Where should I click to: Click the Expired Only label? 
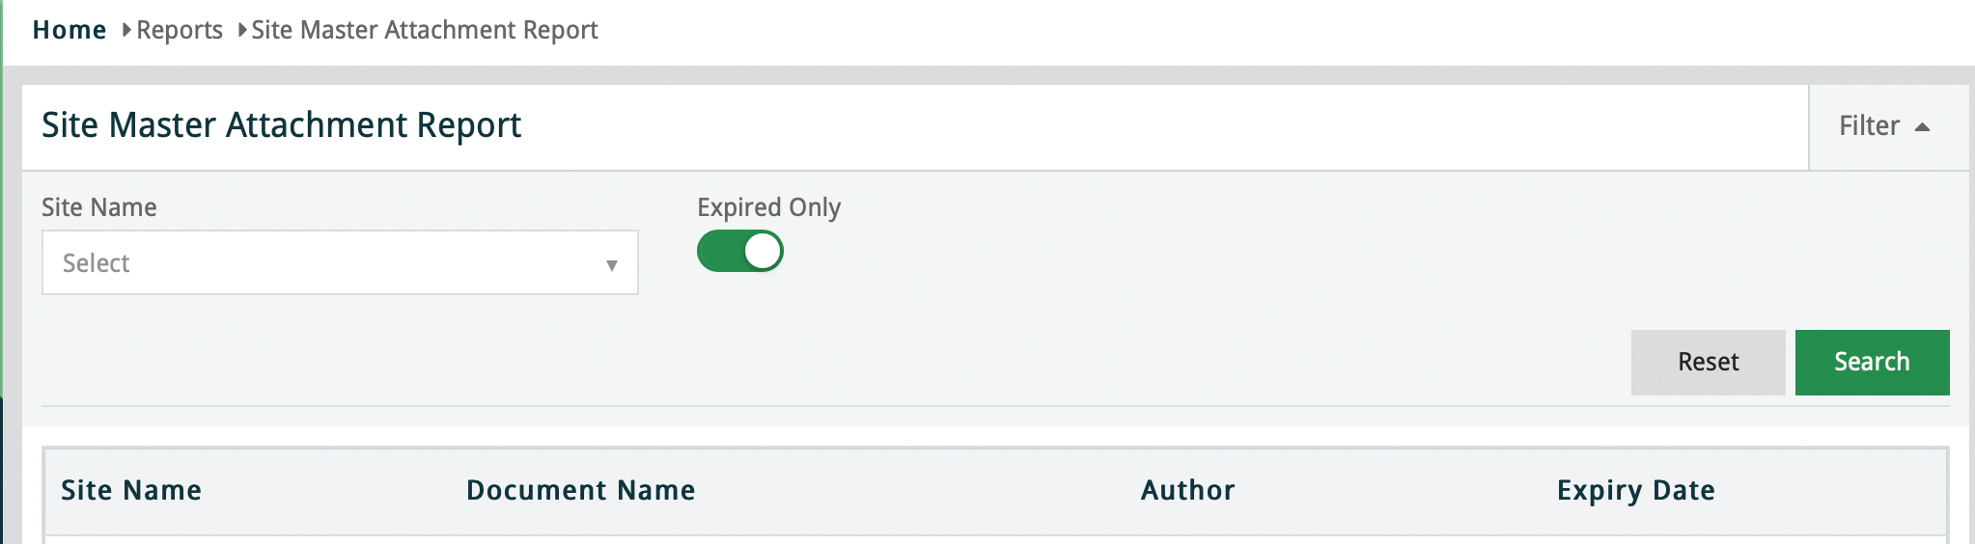[768, 207]
